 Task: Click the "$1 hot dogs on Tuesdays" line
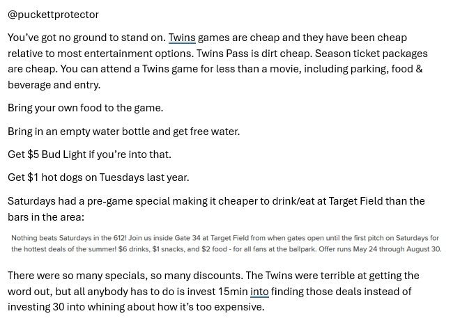[x=98, y=177]
